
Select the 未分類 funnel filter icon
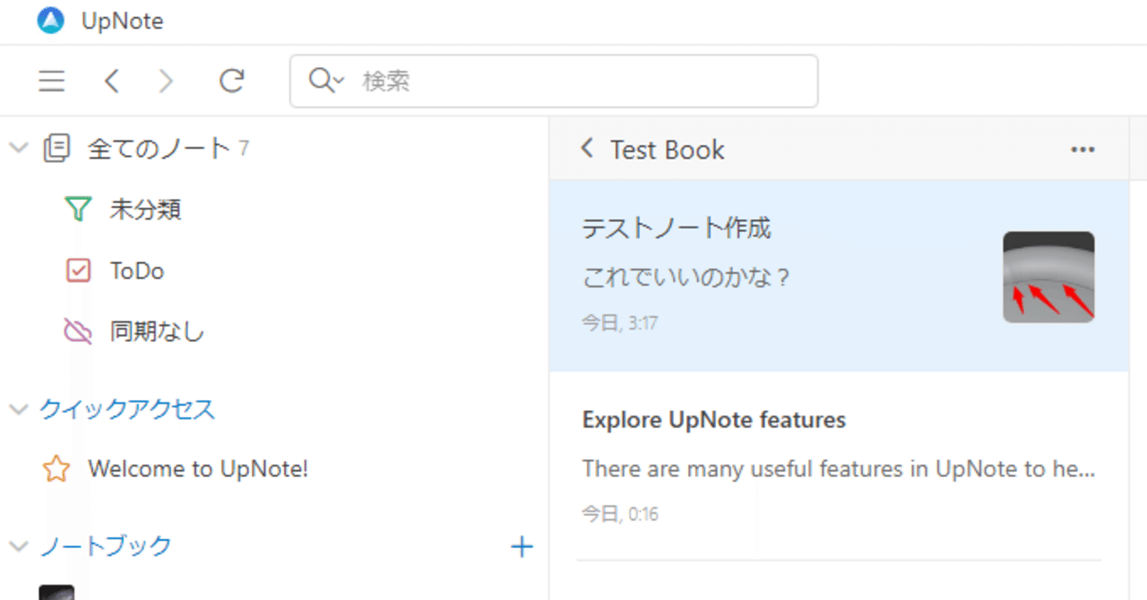(x=78, y=209)
